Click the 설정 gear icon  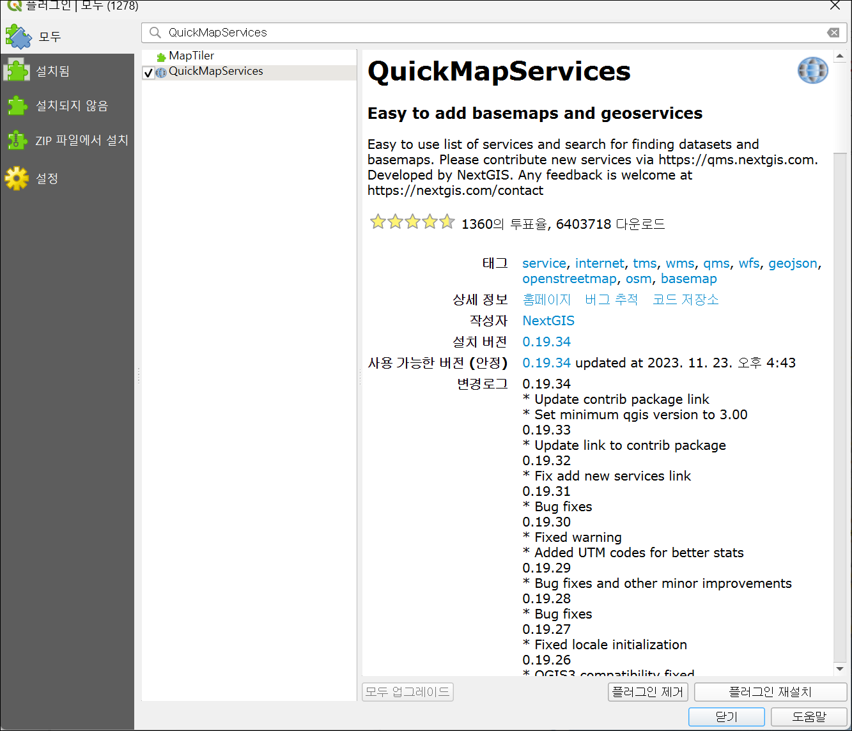point(17,178)
